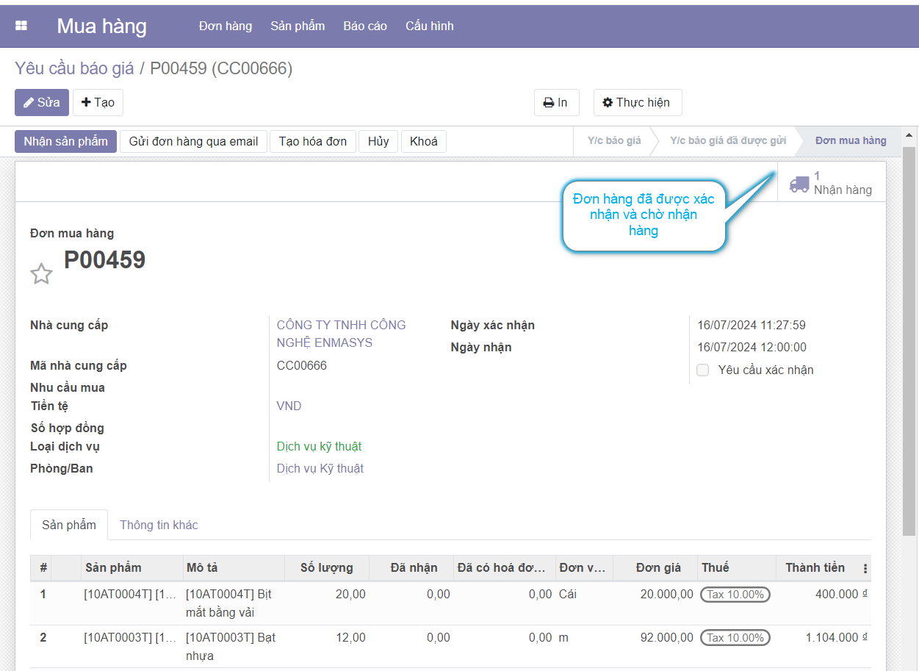The image size is (919, 671).
Task: Open the Đơn hàng menu
Action: [226, 26]
